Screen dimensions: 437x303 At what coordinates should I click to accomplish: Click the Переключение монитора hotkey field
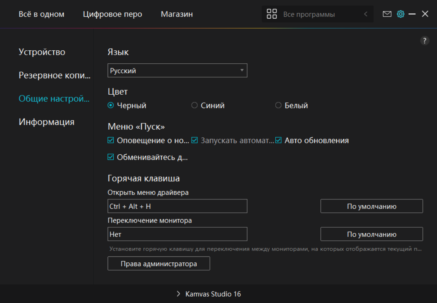point(177,234)
